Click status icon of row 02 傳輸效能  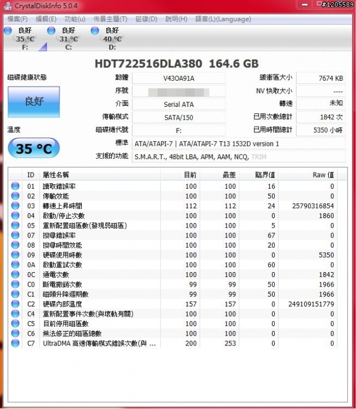pos(16,196)
